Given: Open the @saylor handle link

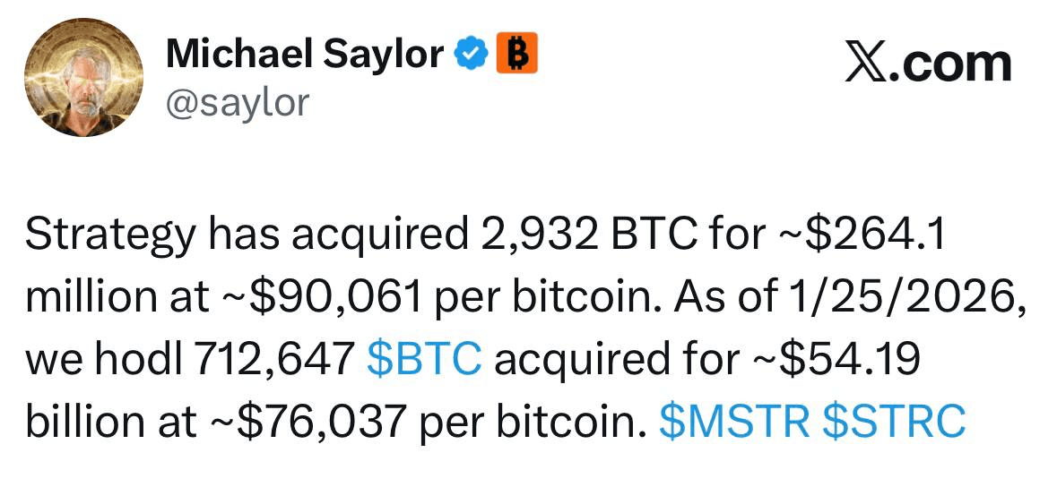Looking at the screenshot, I should 237,102.
